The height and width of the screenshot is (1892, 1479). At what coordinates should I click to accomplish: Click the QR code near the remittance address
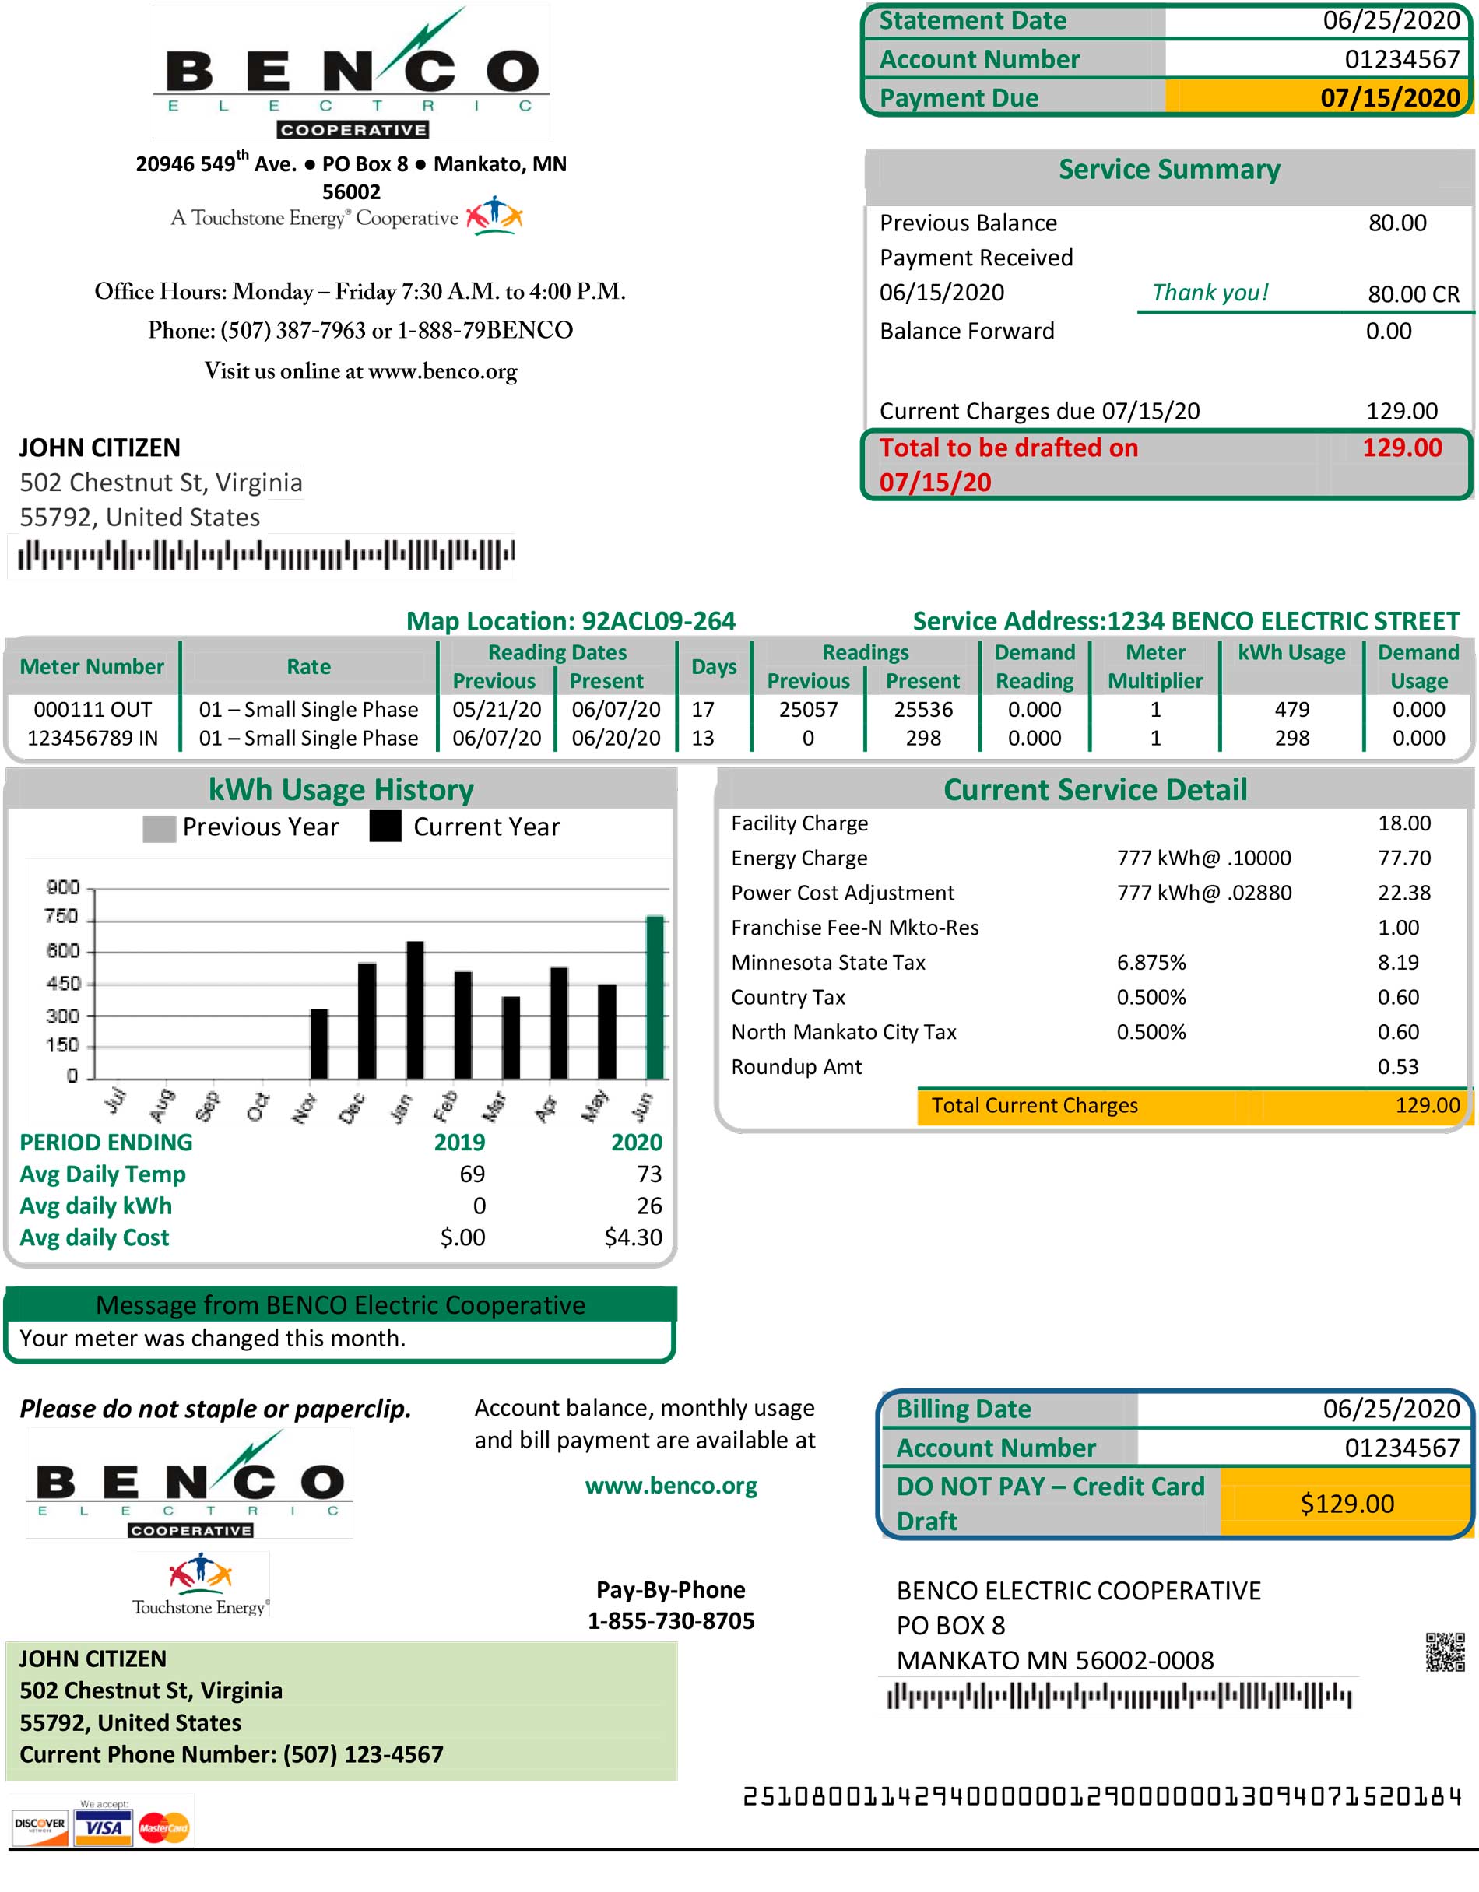click(x=1444, y=1652)
